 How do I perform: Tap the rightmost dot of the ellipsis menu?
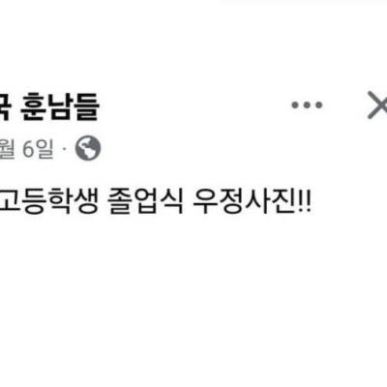(x=318, y=104)
